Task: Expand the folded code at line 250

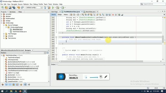Action: 56,59
